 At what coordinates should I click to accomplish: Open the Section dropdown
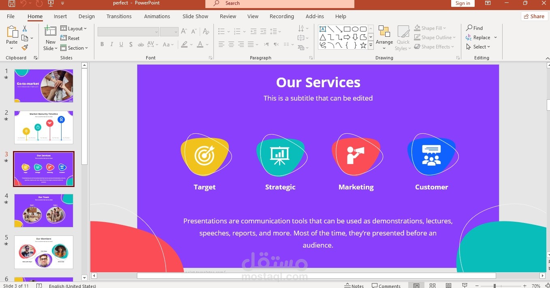coord(74,48)
